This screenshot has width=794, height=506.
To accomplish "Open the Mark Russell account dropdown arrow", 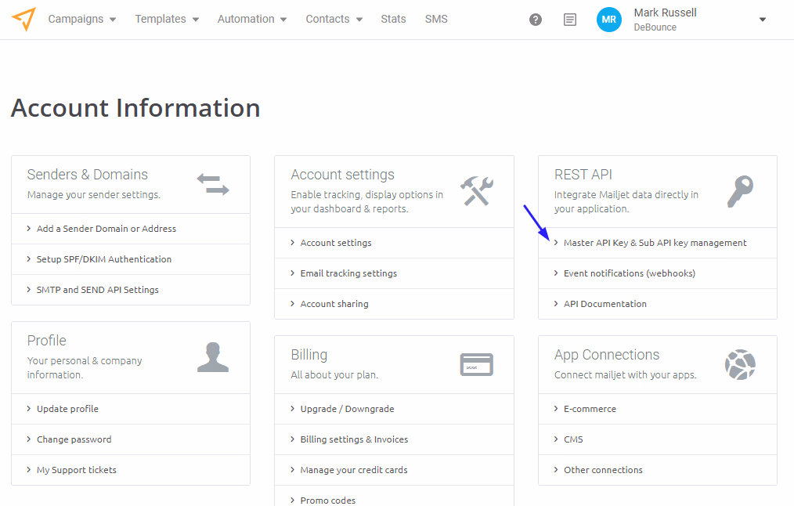I will pyautogui.click(x=762, y=20).
